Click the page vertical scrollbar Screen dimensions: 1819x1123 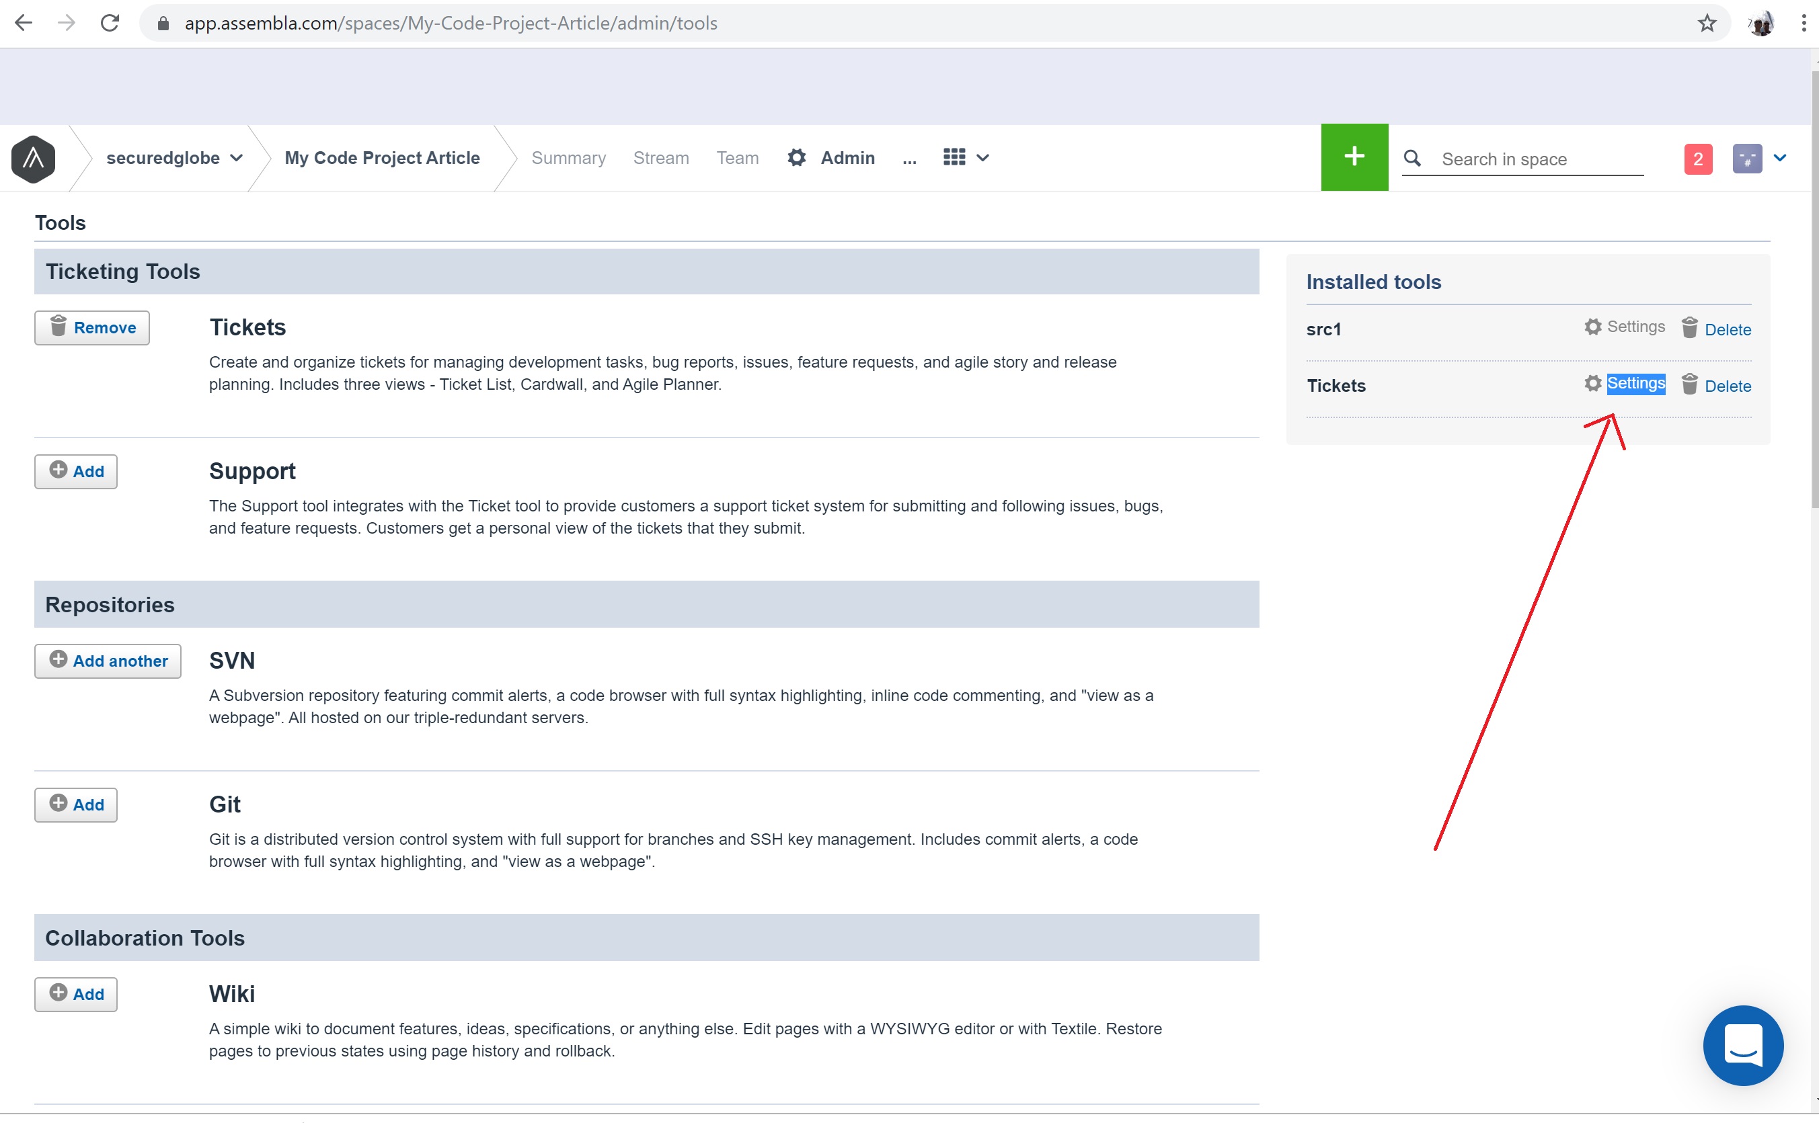pos(1814,290)
